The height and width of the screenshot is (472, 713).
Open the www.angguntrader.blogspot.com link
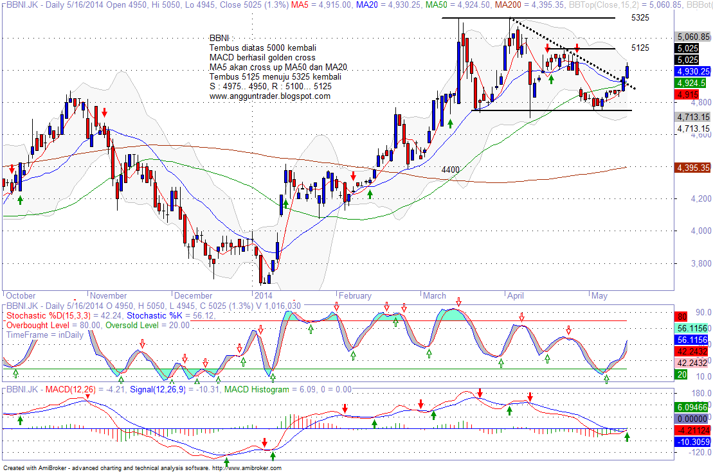[269, 96]
